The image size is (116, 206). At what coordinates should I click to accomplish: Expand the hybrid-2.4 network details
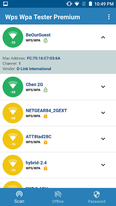coord(103,165)
